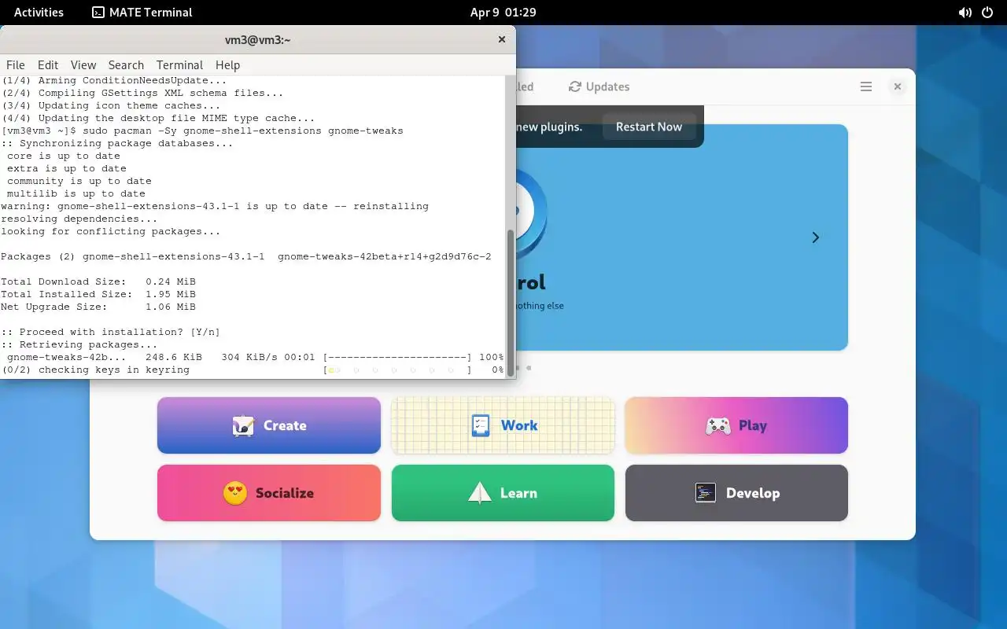Screen dimensions: 1007x629
Task: Open the Work category in Software
Action: coord(503,425)
